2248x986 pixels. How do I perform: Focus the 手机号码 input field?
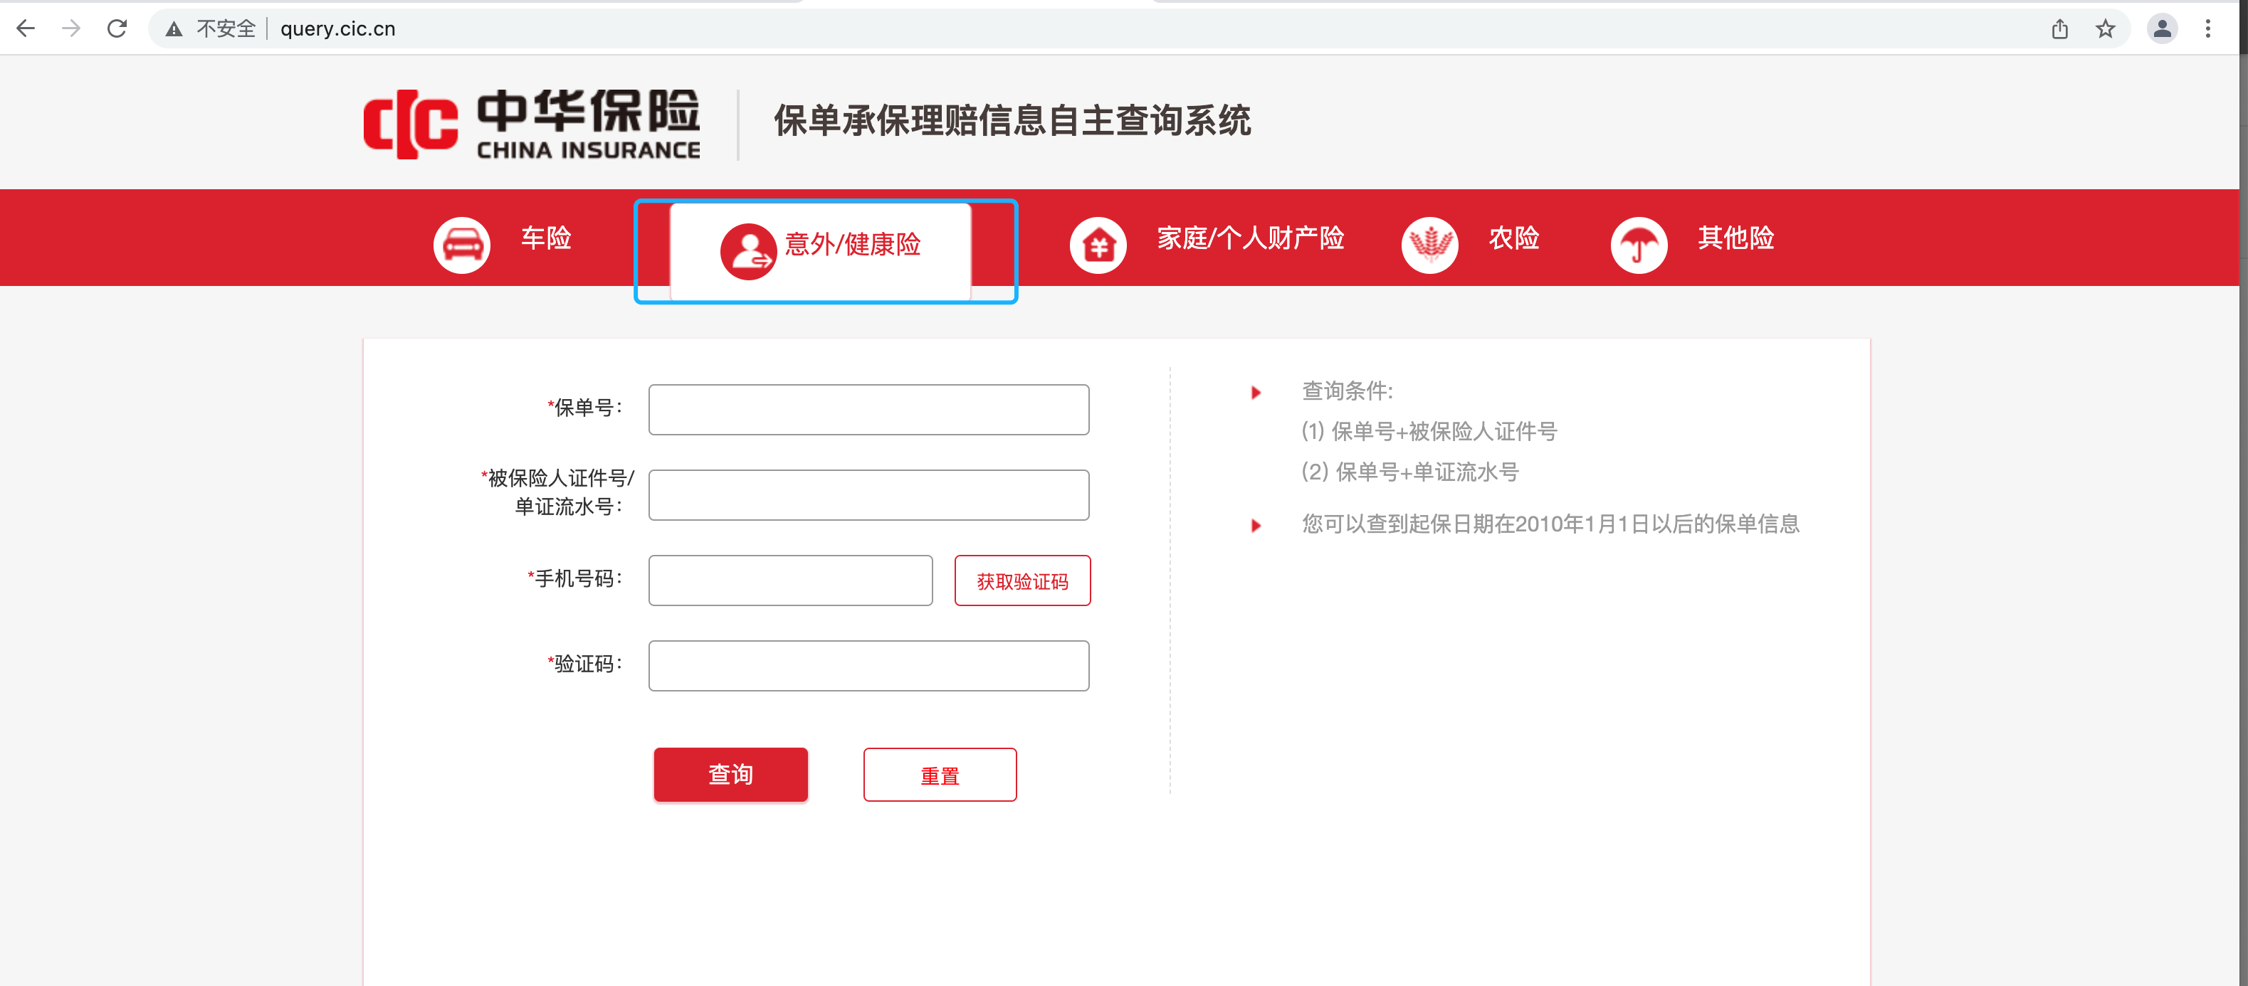[789, 580]
